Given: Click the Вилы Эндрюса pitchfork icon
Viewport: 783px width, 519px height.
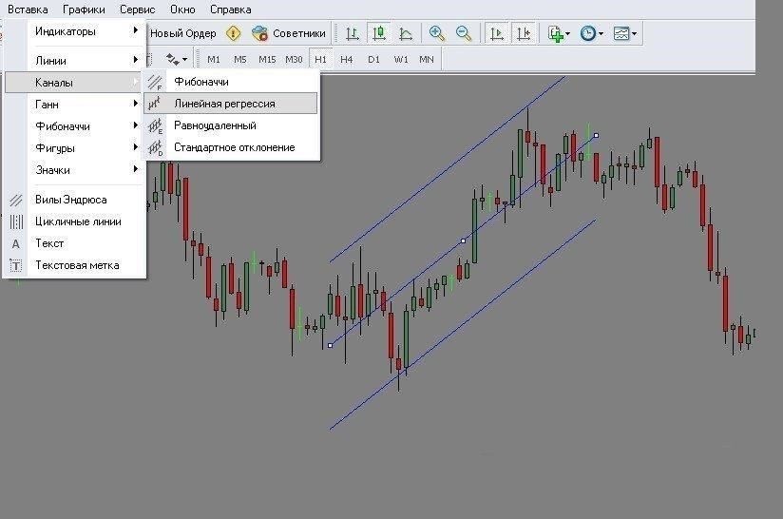Looking at the screenshot, I should 16,200.
